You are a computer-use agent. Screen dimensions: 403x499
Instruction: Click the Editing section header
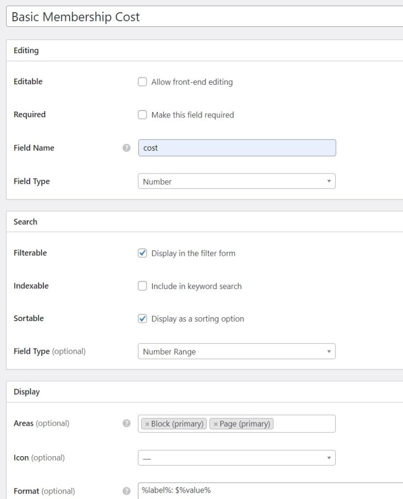(x=25, y=50)
